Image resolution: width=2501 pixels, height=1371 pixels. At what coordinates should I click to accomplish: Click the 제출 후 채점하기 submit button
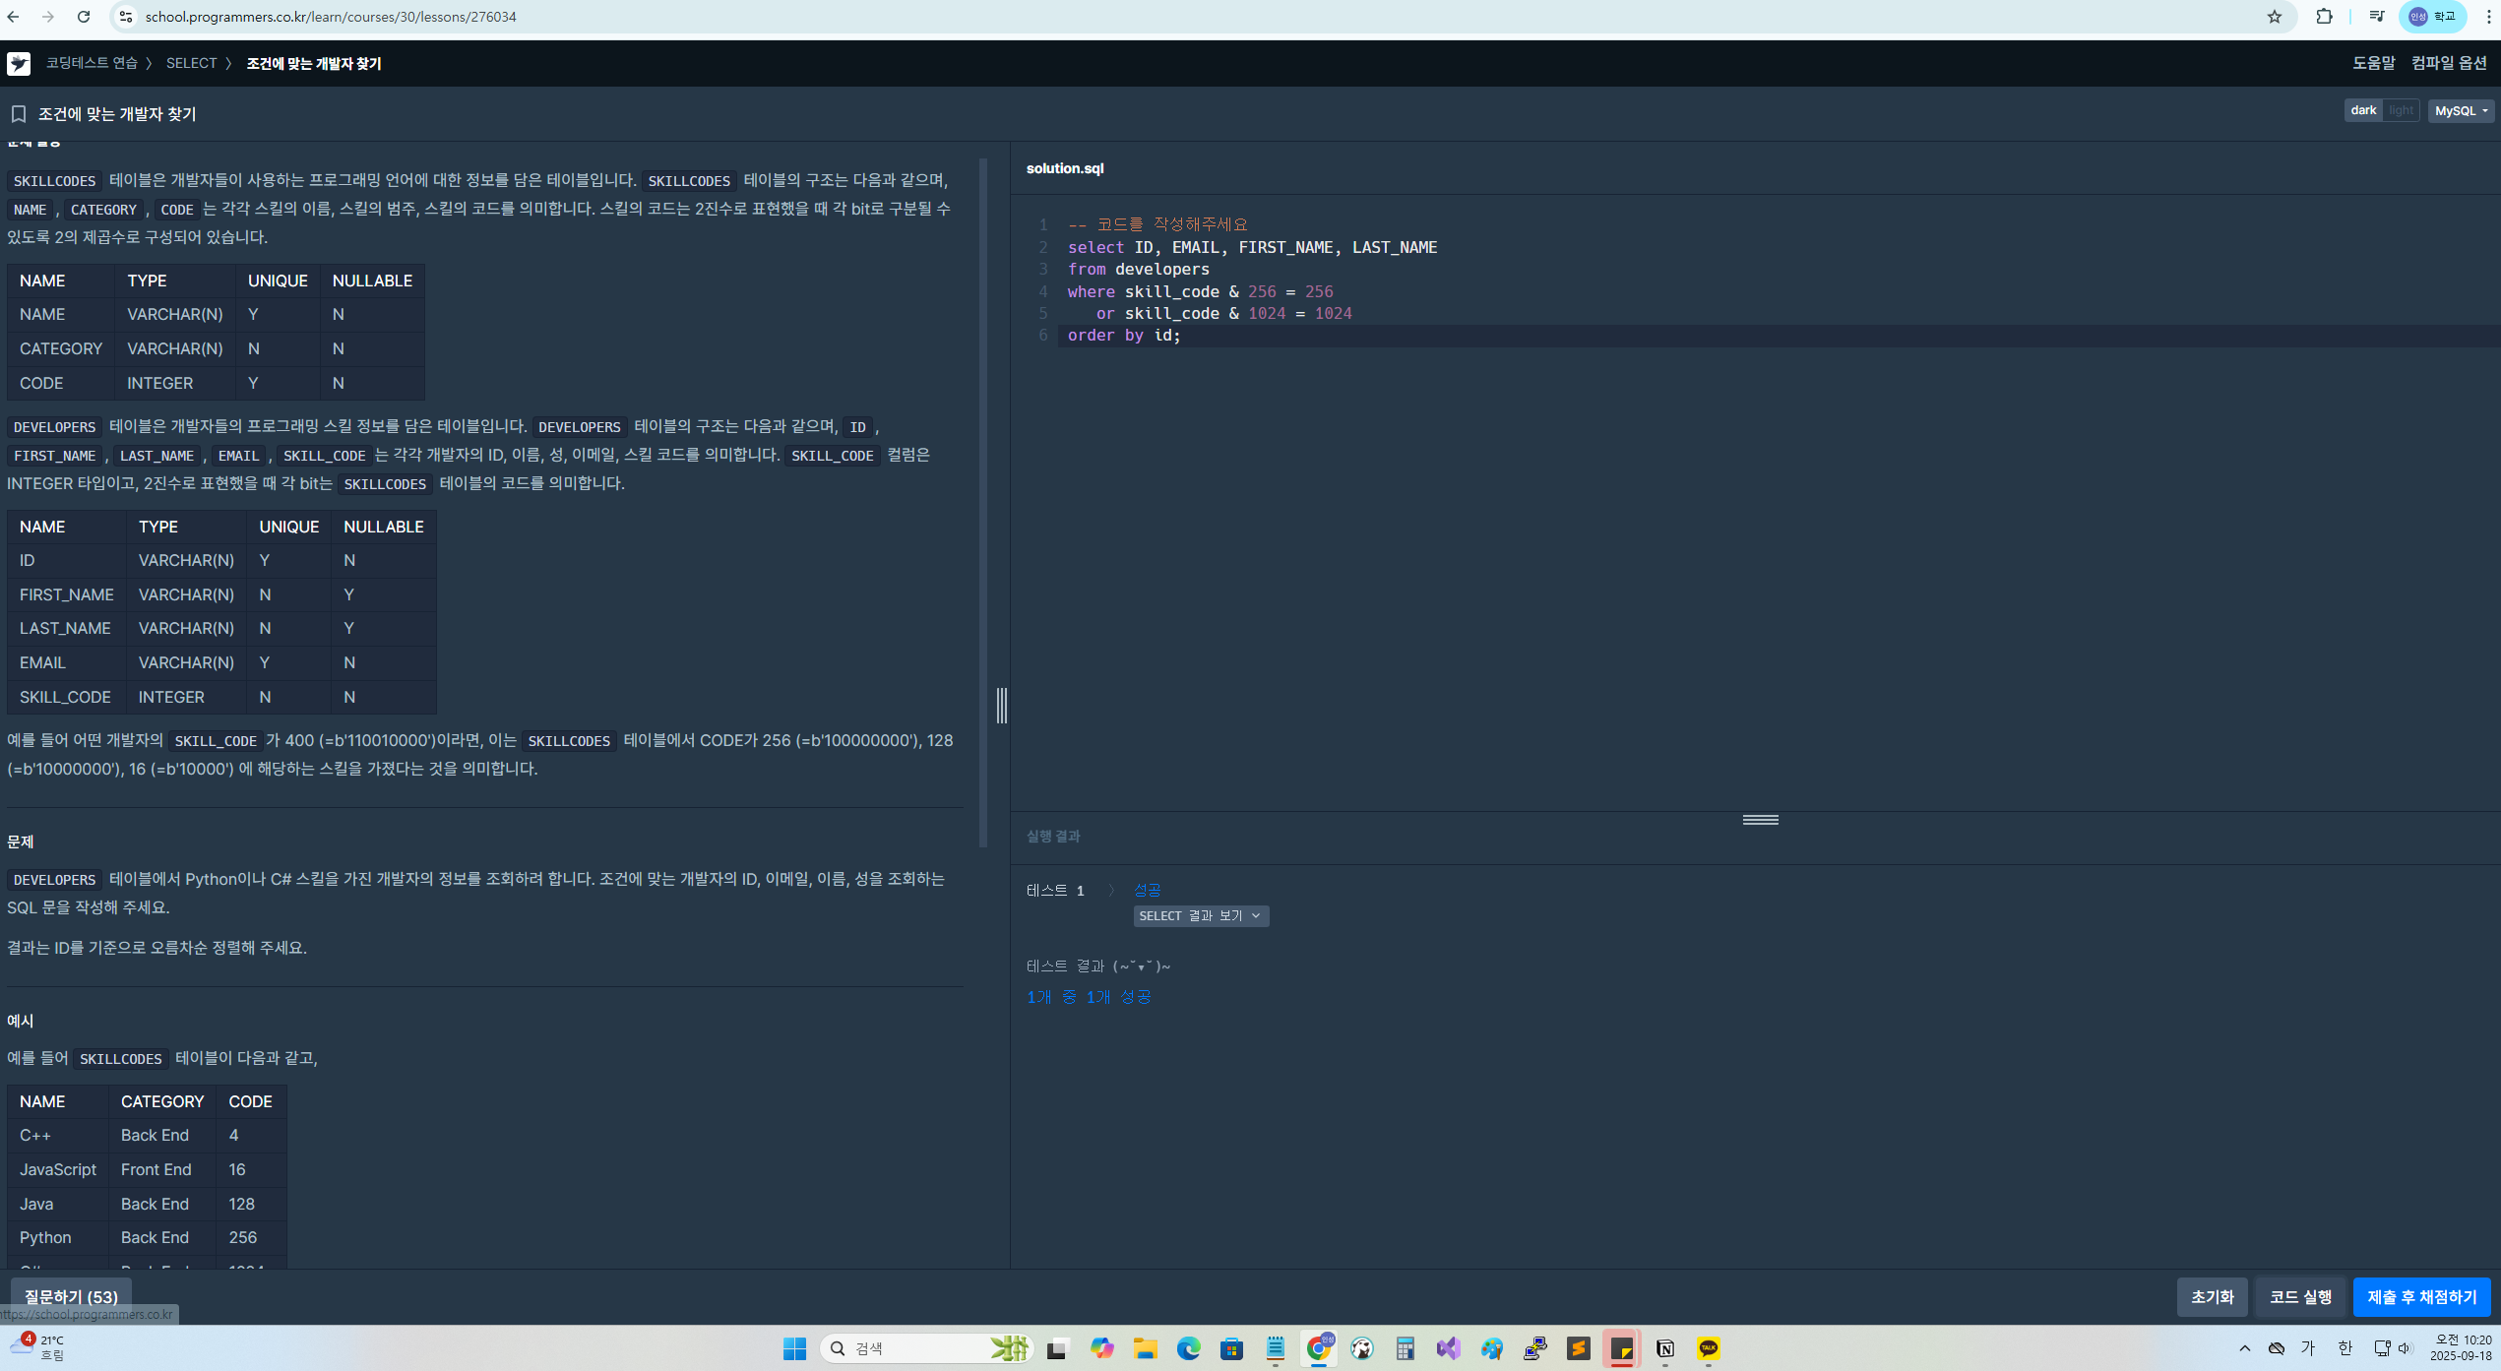pyautogui.click(x=2421, y=1297)
